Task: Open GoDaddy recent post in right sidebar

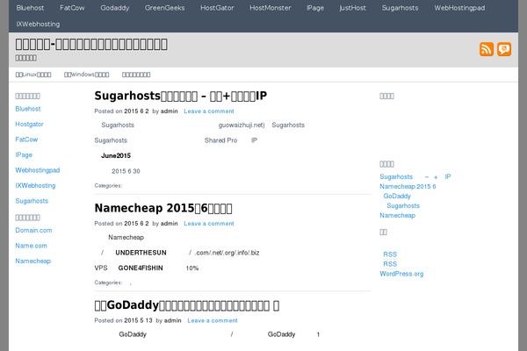Action: coord(397,197)
